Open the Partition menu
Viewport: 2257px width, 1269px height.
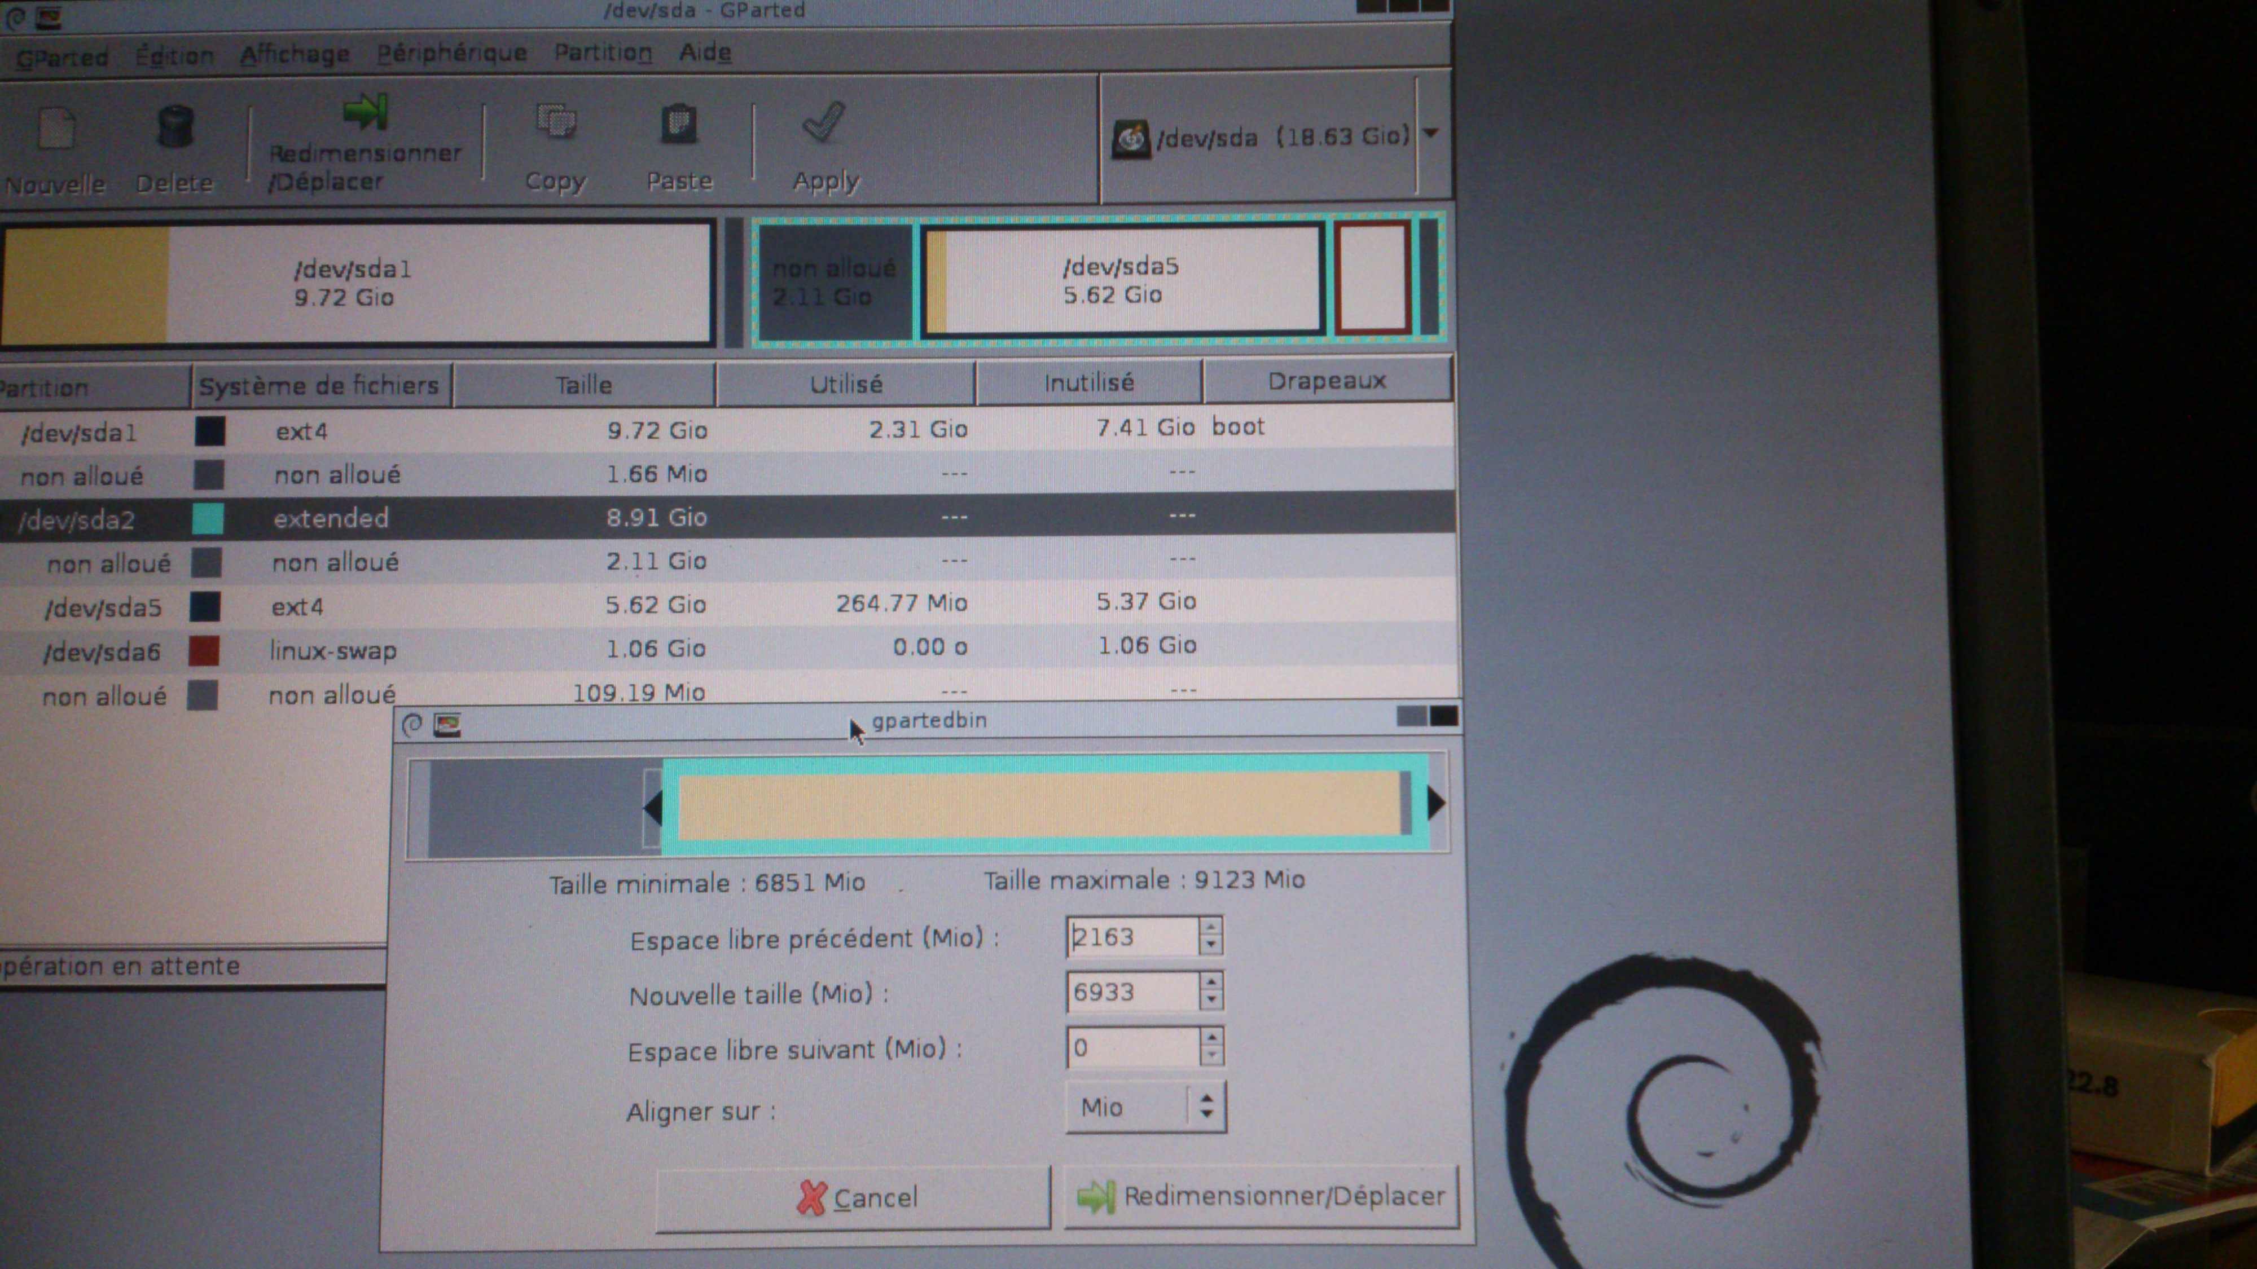603,52
